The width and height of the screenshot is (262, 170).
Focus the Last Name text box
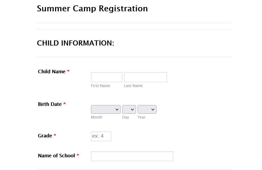pos(145,77)
